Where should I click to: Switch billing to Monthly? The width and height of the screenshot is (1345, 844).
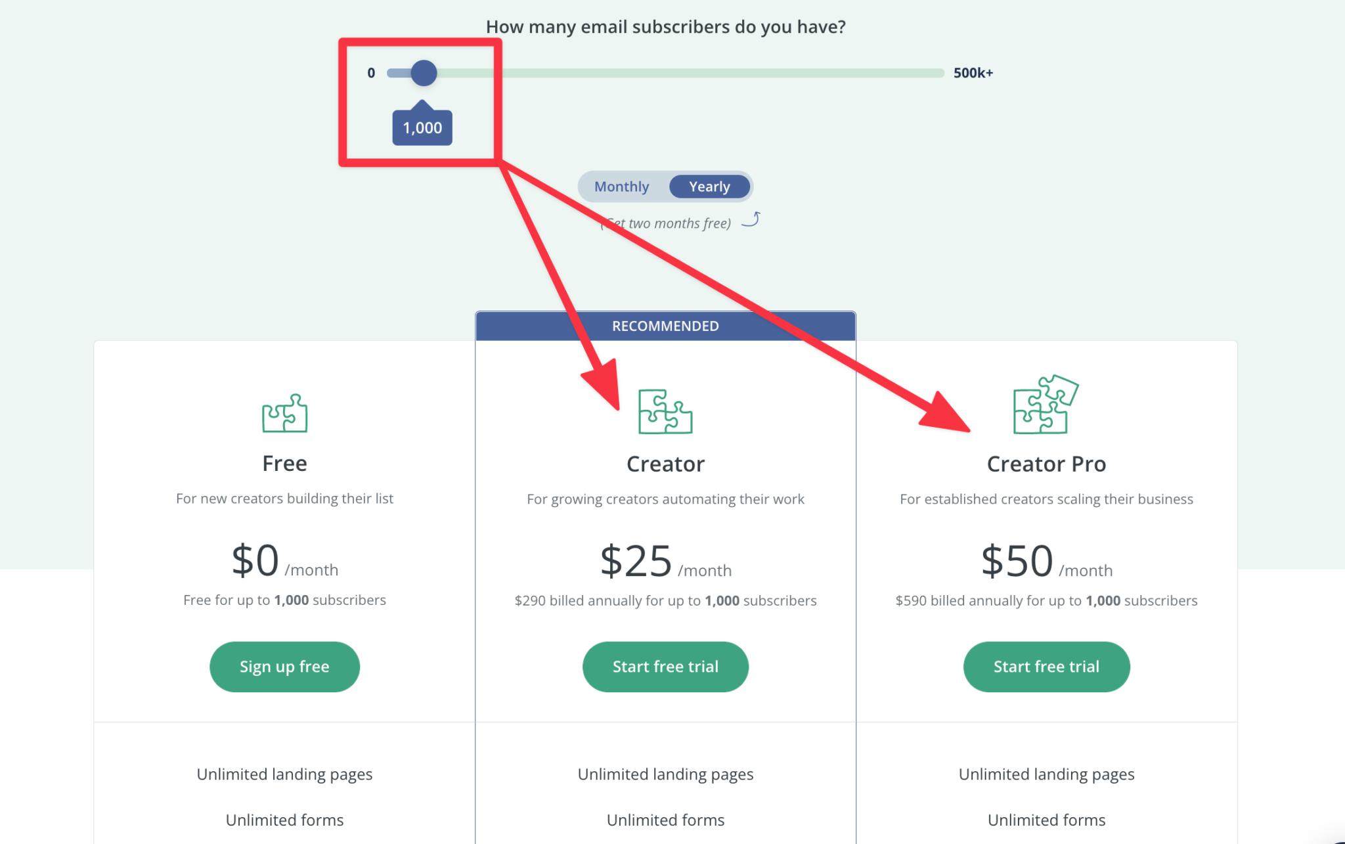click(620, 187)
